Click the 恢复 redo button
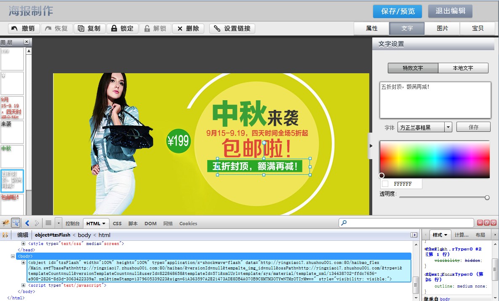This screenshot has height=301, width=499. [x=57, y=28]
